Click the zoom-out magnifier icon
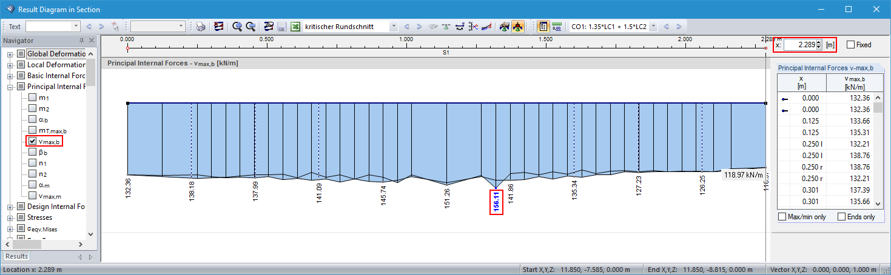 click(250, 27)
